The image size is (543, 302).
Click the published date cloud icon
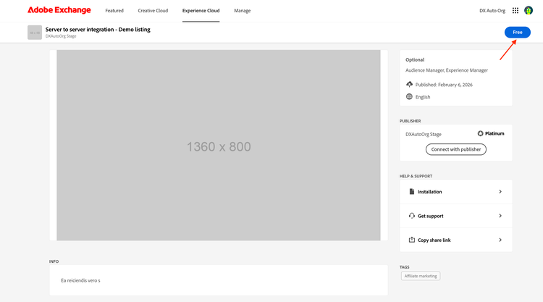click(x=409, y=85)
